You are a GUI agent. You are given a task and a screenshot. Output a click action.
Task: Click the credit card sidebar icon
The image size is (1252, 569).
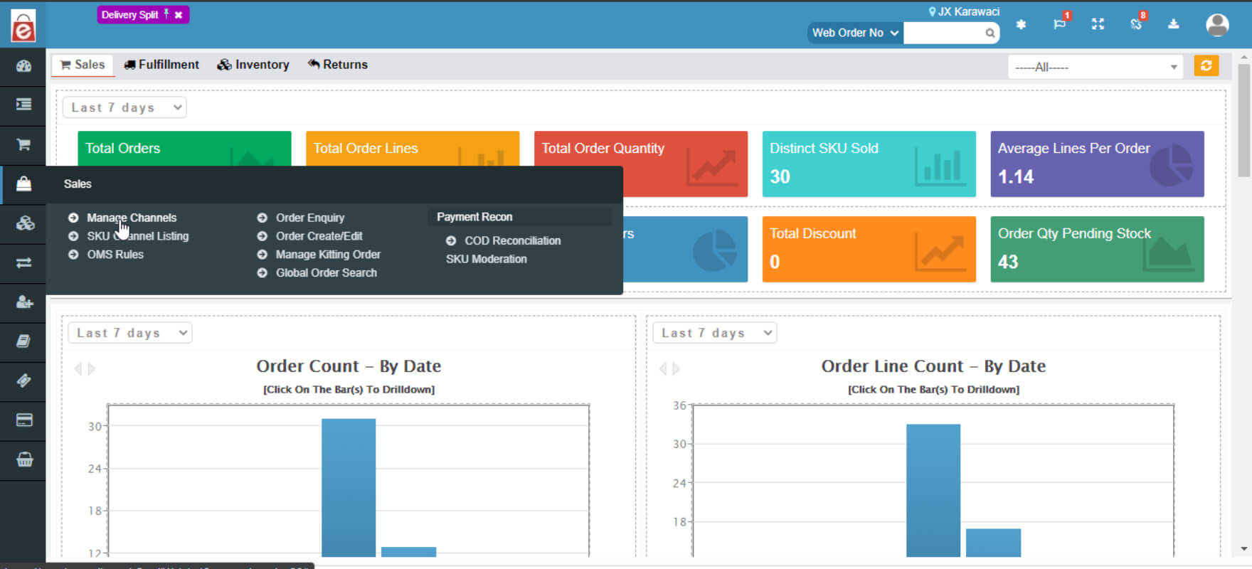point(23,420)
